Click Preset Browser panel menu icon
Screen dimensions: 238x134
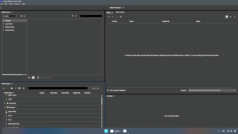tap(12, 84)
